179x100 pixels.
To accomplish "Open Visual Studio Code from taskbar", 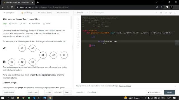I will point(34,98).
